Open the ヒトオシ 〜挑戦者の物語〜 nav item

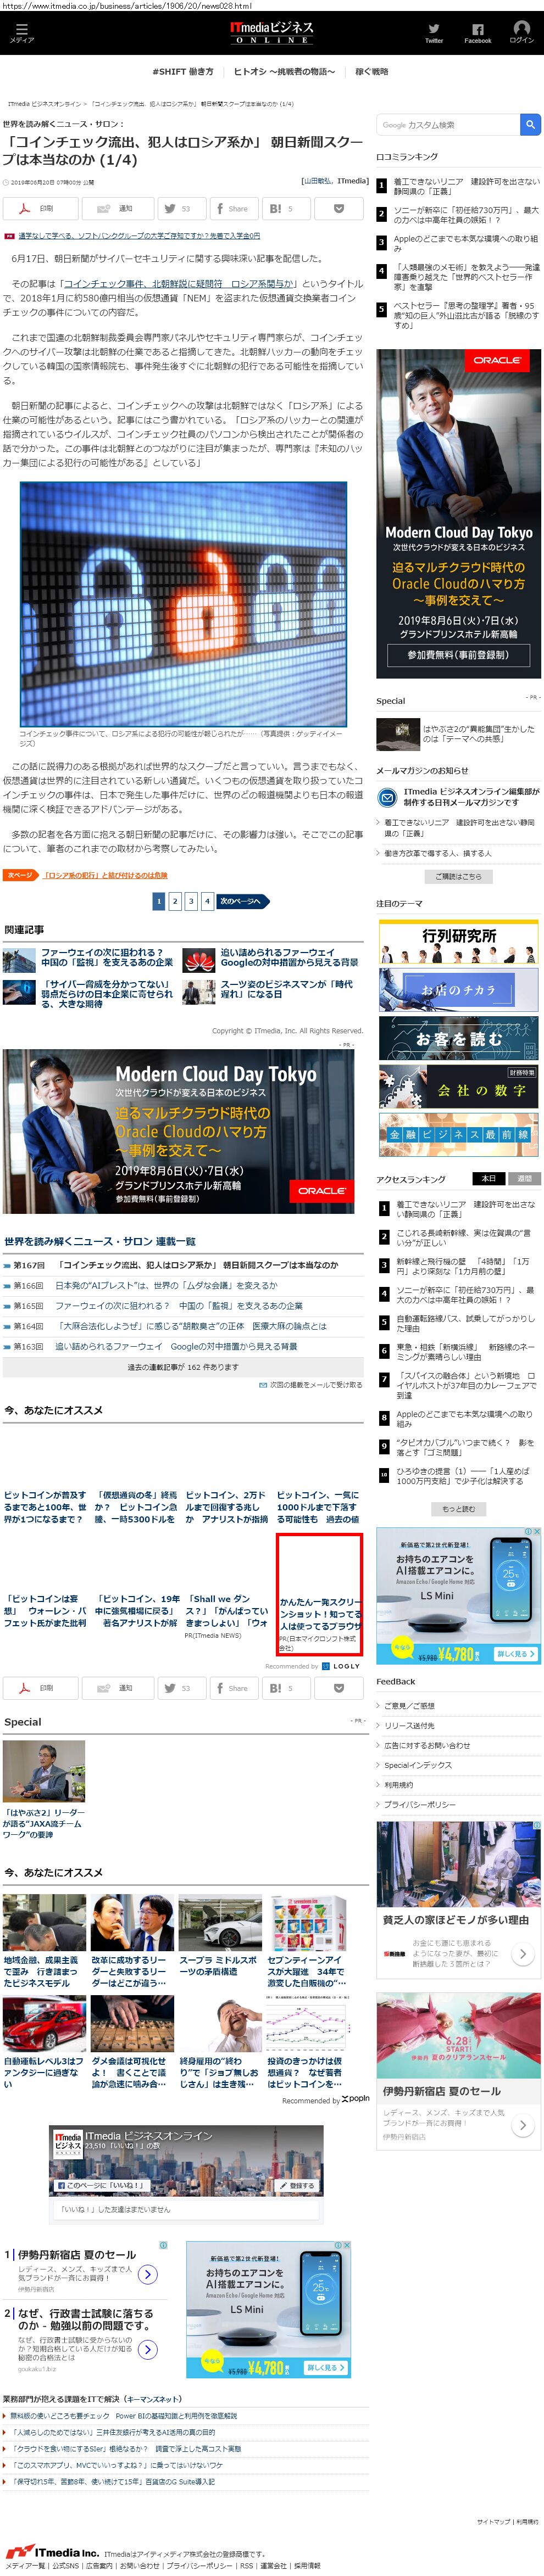pos(284,72)
